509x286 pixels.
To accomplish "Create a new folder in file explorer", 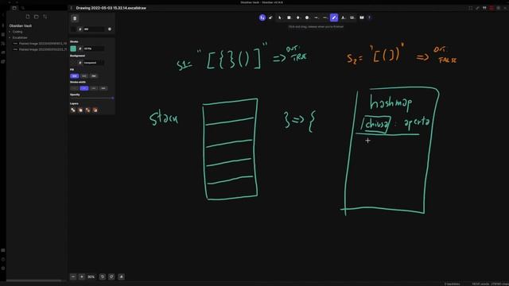I will coord(37,17).
